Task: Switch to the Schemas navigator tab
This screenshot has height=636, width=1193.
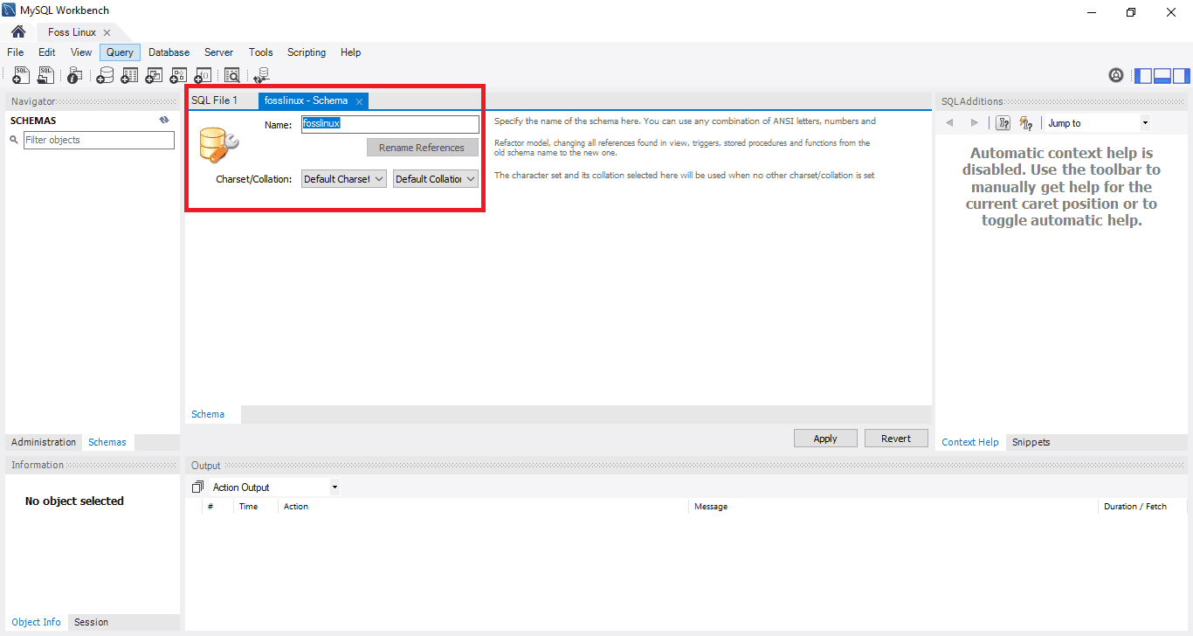Action: (107, 442)
